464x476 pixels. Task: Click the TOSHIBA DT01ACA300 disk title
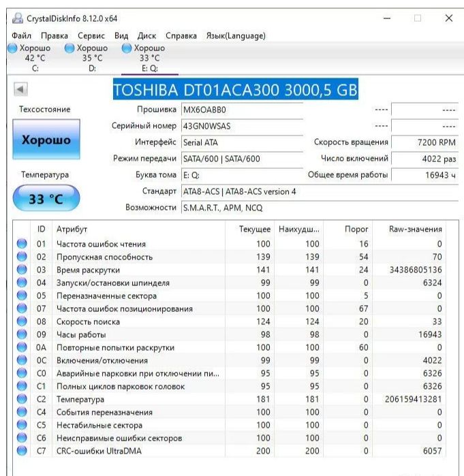pyautogui.click(x=235, y=90)
